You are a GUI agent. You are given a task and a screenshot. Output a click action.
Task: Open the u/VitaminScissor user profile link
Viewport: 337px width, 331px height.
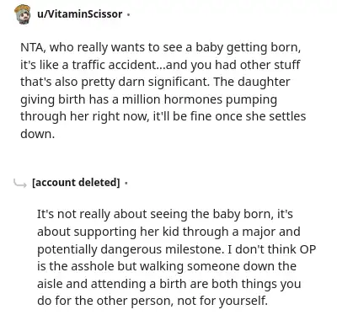[x=80, y=14]
